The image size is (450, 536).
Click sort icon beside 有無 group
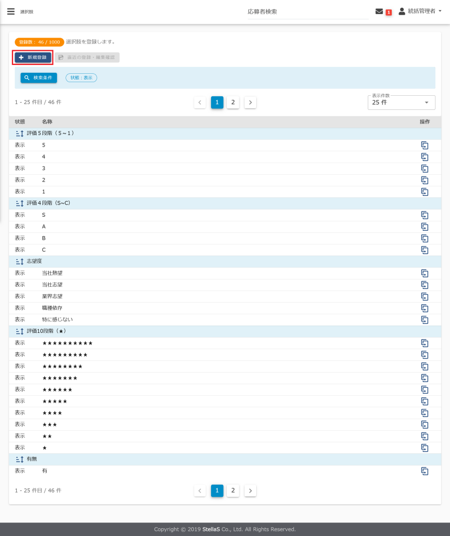coord(20,459)
